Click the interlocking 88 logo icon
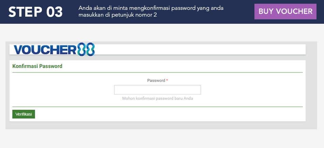This screenshot has height=148, width=324. pyautogui.click(x=86, y=50)
